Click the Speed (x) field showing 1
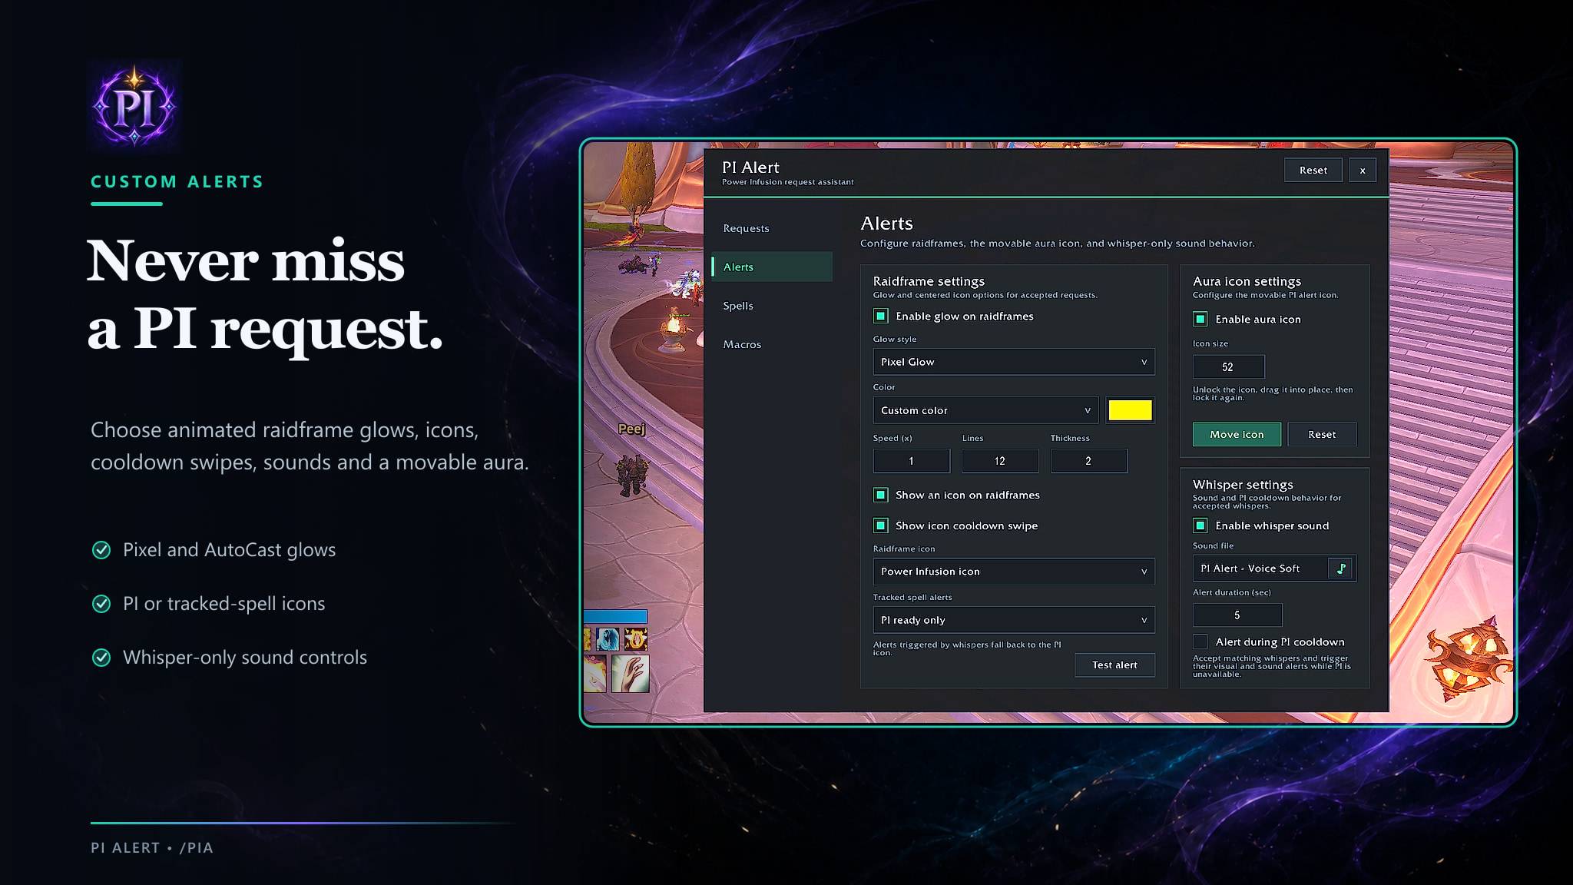 pos(912,461)
